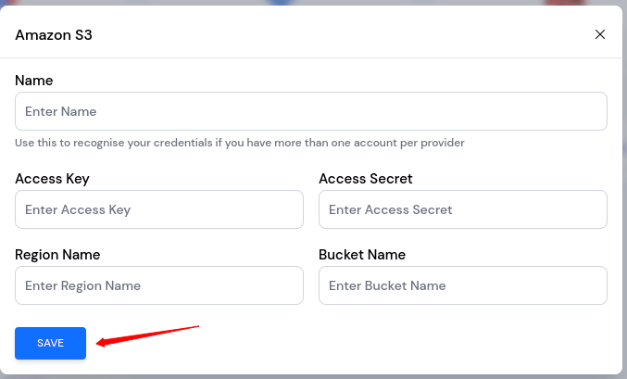Click the 'Enter Access Secret' placeholder text

391,209
